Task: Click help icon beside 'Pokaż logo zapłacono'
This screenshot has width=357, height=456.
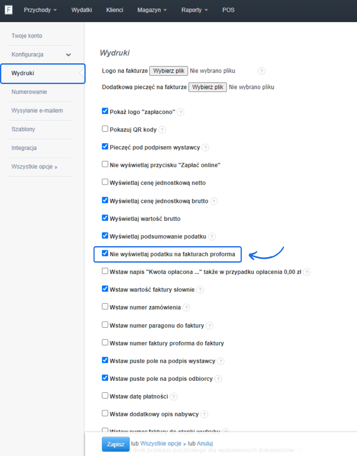Action: click(181, 112)
